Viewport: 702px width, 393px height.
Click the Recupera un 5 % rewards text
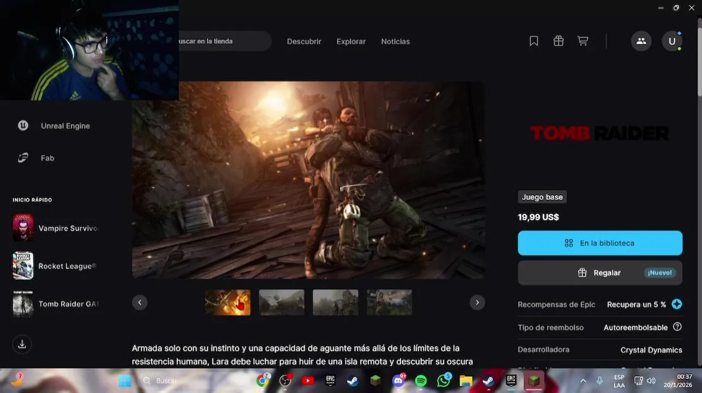click(x=636, y=305)
